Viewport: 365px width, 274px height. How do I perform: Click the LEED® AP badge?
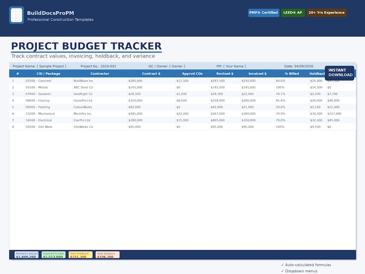coord(293,12)
